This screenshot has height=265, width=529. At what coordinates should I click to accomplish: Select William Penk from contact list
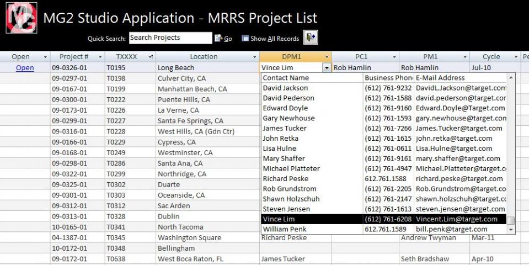(x=384, y=229)
